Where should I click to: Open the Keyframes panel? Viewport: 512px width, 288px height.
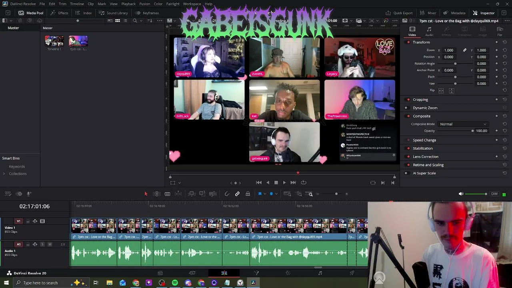click(x=147, y=13)
